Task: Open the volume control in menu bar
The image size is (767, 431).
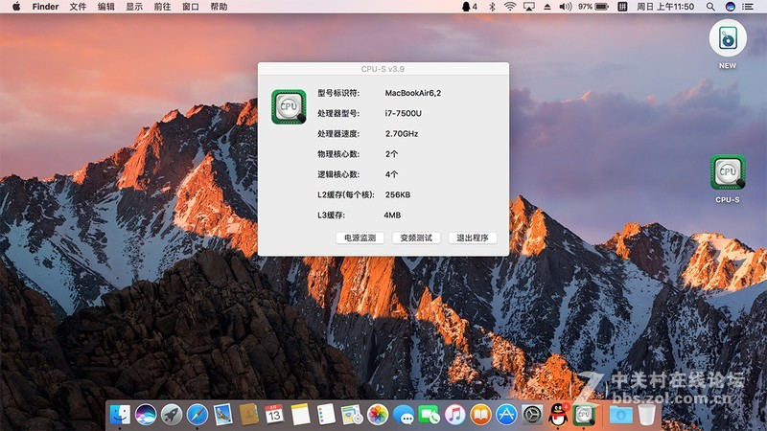Action: coord(566,7)
